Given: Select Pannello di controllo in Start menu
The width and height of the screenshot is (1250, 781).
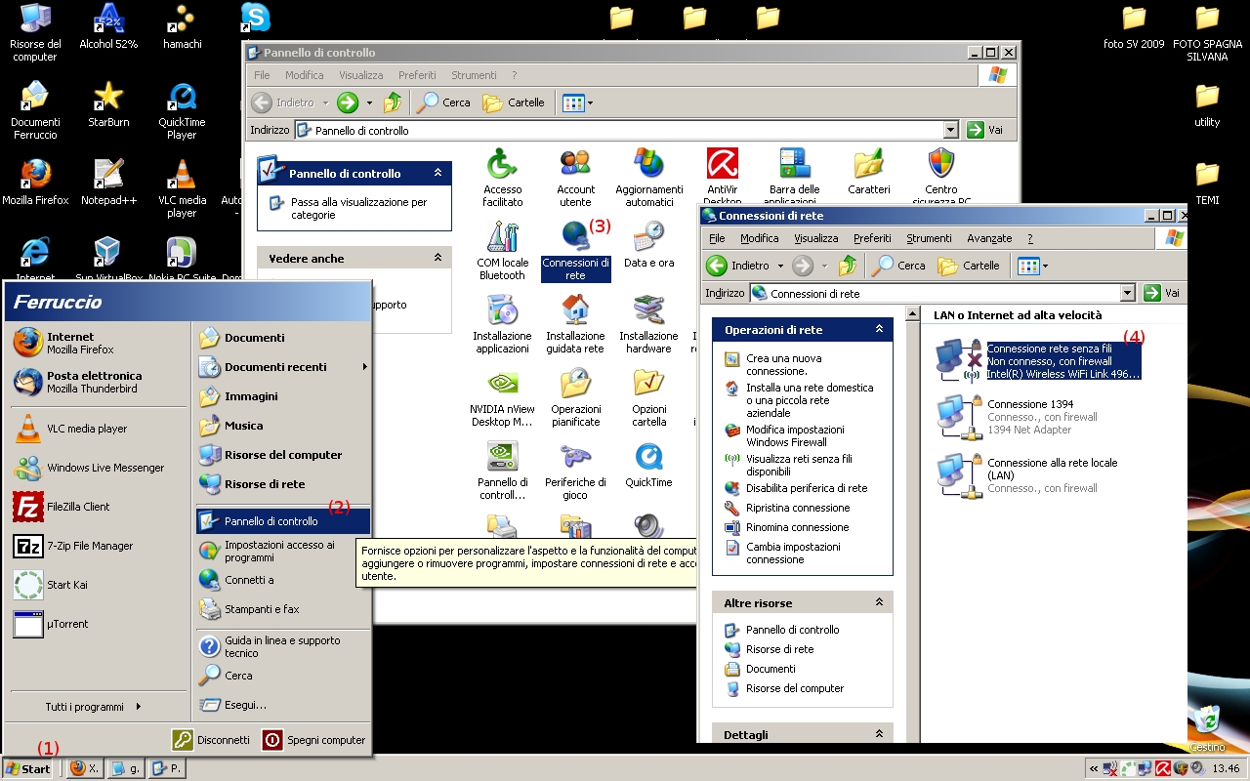Looking at the screenshot, I should [281, 521].
